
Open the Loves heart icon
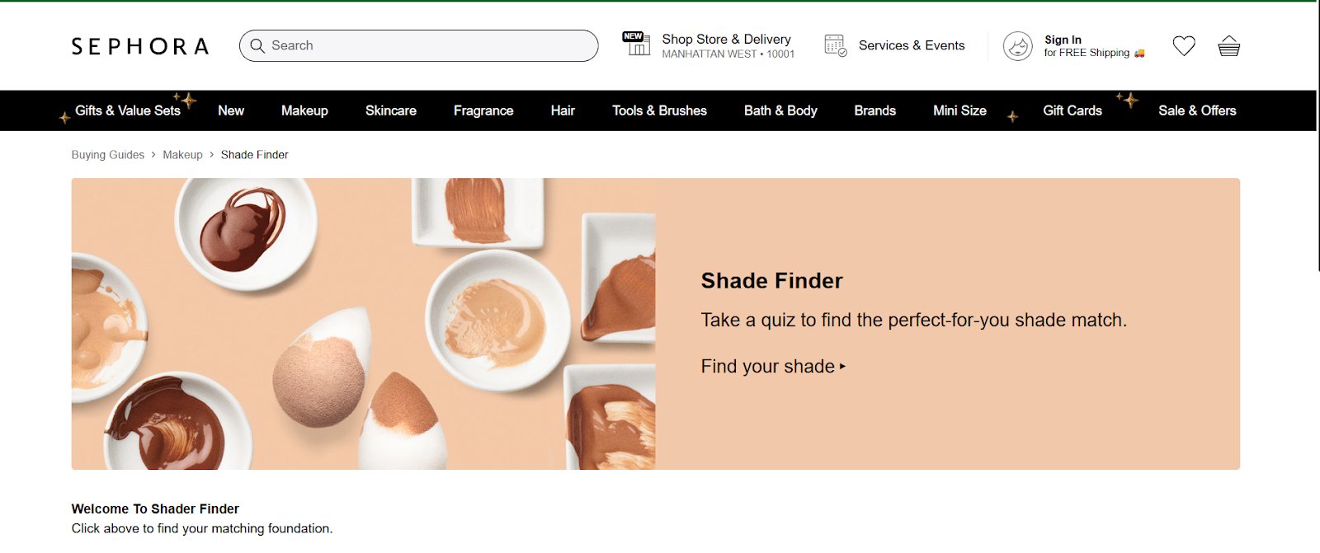pyautogui.click(x=1184, y=46)
